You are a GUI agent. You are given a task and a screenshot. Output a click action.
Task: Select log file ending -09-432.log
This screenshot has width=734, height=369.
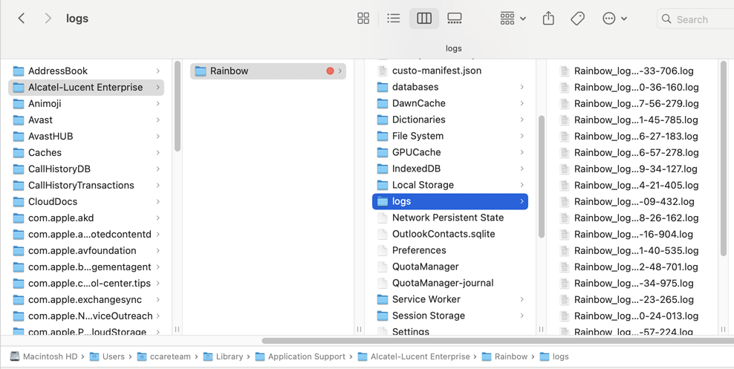tap(634, 201)
